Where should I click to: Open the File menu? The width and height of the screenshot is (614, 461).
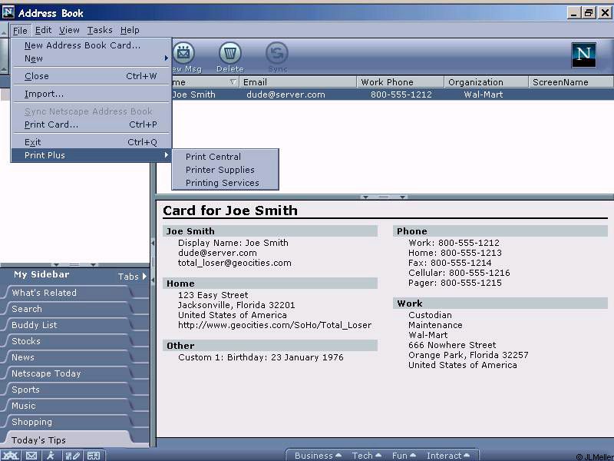click(20, 30)
